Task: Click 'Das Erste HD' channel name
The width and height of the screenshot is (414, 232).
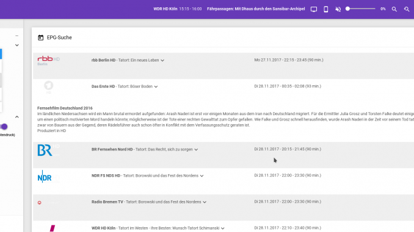Action: [103, 86]
